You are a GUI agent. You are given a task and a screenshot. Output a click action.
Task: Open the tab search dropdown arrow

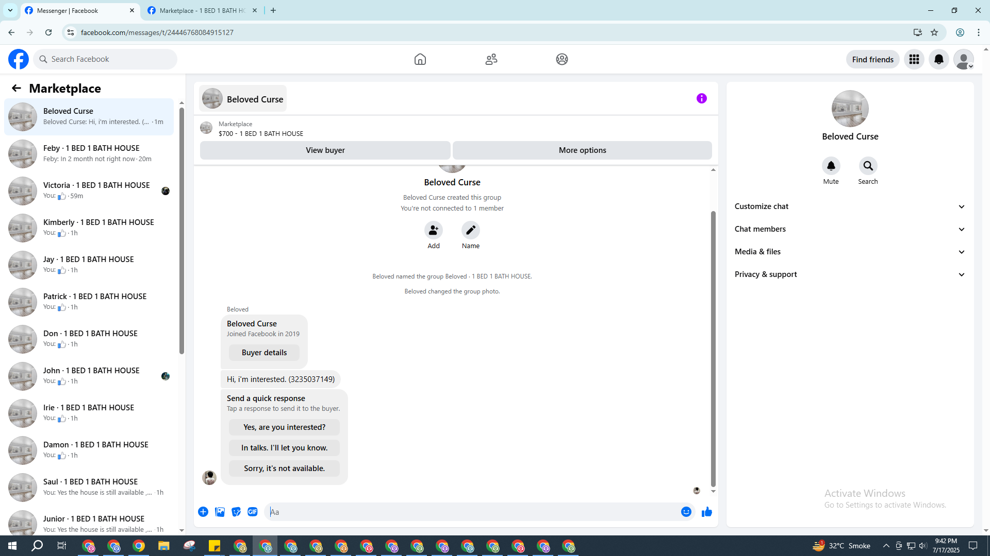pos(10,10)
